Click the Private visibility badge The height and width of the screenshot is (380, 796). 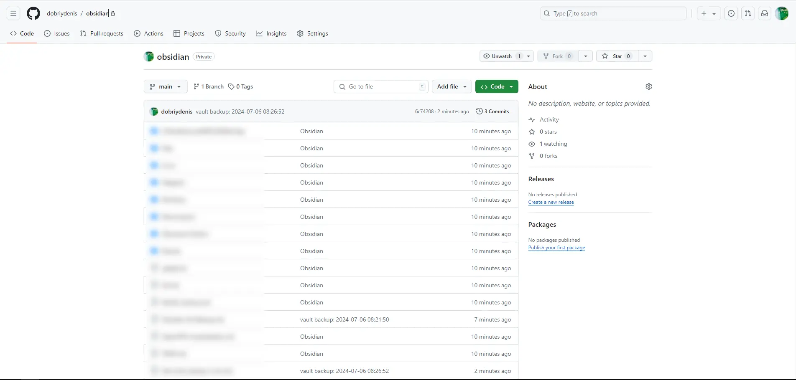pos(204,57)
